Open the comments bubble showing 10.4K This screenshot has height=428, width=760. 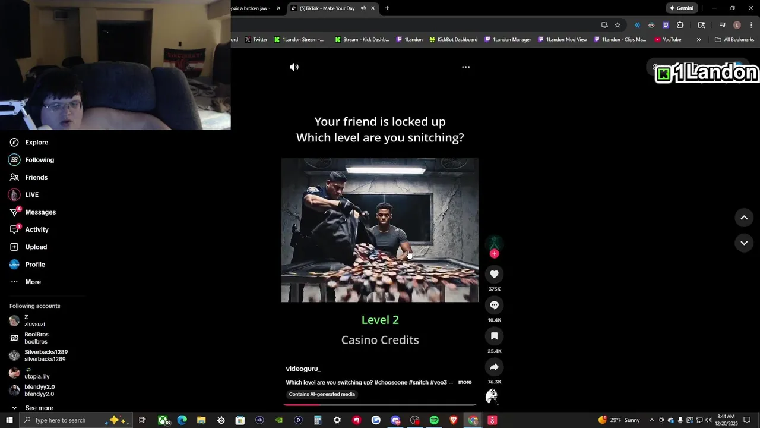494,305
